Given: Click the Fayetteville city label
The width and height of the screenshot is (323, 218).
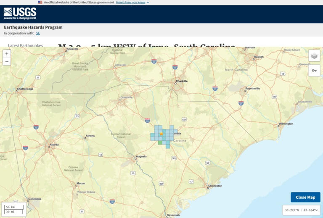Looking at the screenshot, I should [x=253, y=89].
